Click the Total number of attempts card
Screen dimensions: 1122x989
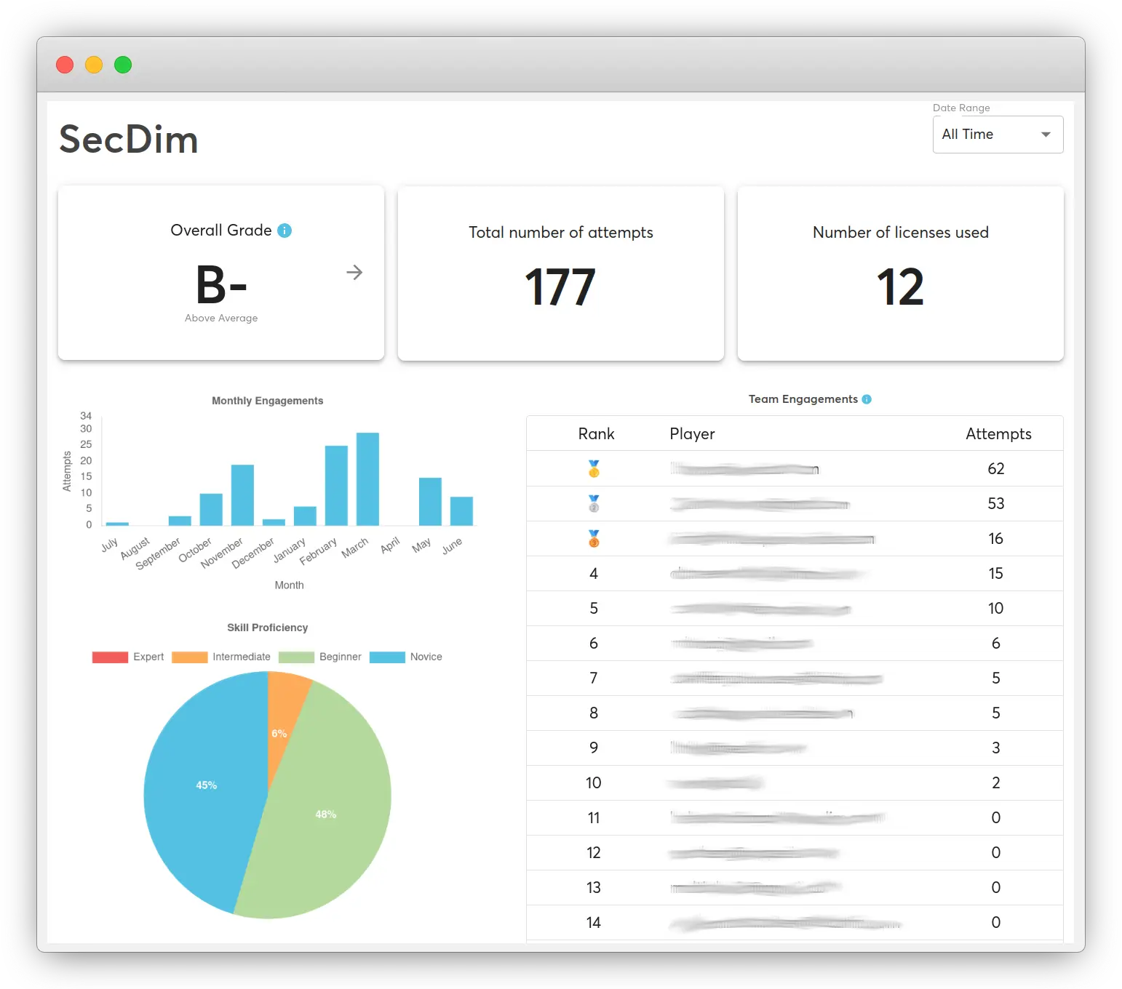click(x=560, y=273)
